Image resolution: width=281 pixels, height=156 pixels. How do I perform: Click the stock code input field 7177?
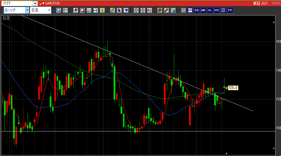click(x=17, y=3)
